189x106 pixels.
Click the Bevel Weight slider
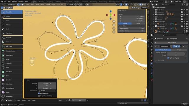(x=132, y=29)
